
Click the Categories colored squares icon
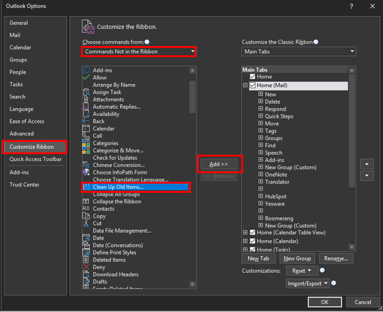[86, 143]
